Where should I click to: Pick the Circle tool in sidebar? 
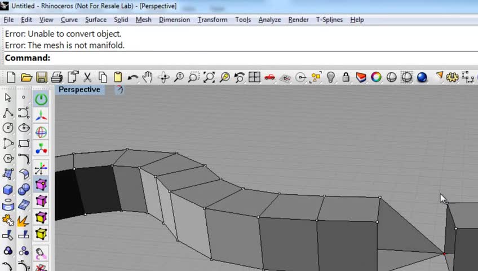click(x=8, y=128)
